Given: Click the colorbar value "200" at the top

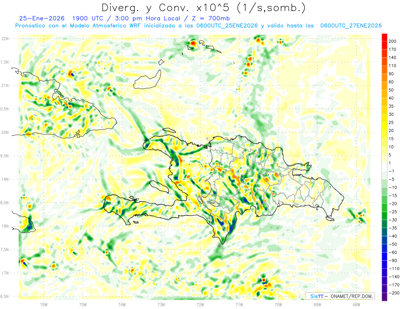Looking at the screenshot, I should pos(393,41).
